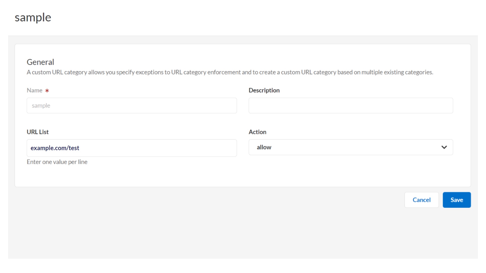The width and height of the screenshot is (486, 273).
Task: Click the General section heading
Action: click(x=40, y=62)
